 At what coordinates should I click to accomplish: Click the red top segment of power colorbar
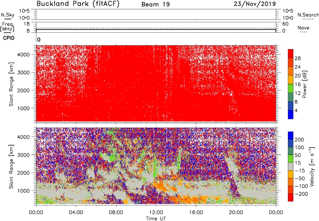coord(291,54)
